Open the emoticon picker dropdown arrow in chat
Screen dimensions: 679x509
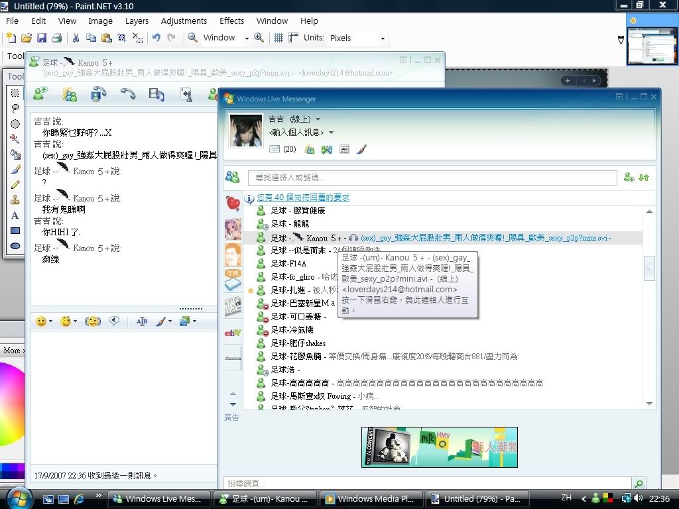pos(50,321)
